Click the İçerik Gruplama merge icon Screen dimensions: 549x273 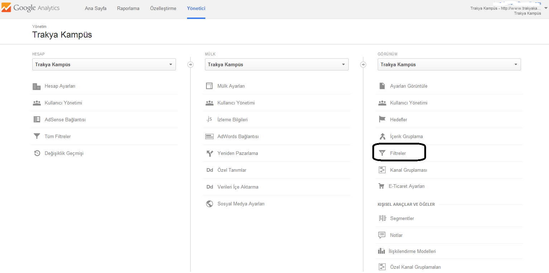coord(382,136)
